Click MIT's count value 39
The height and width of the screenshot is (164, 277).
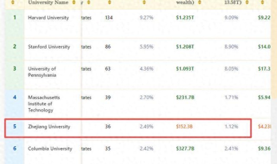108,97
